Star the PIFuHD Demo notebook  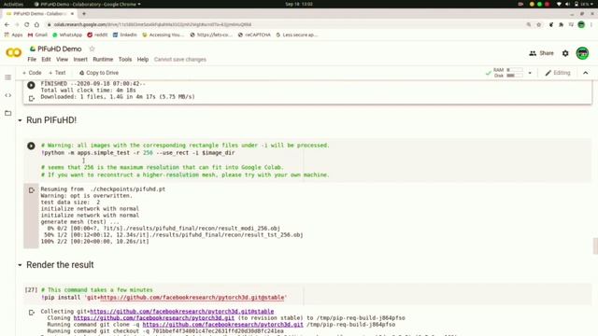tap(92, 49)
